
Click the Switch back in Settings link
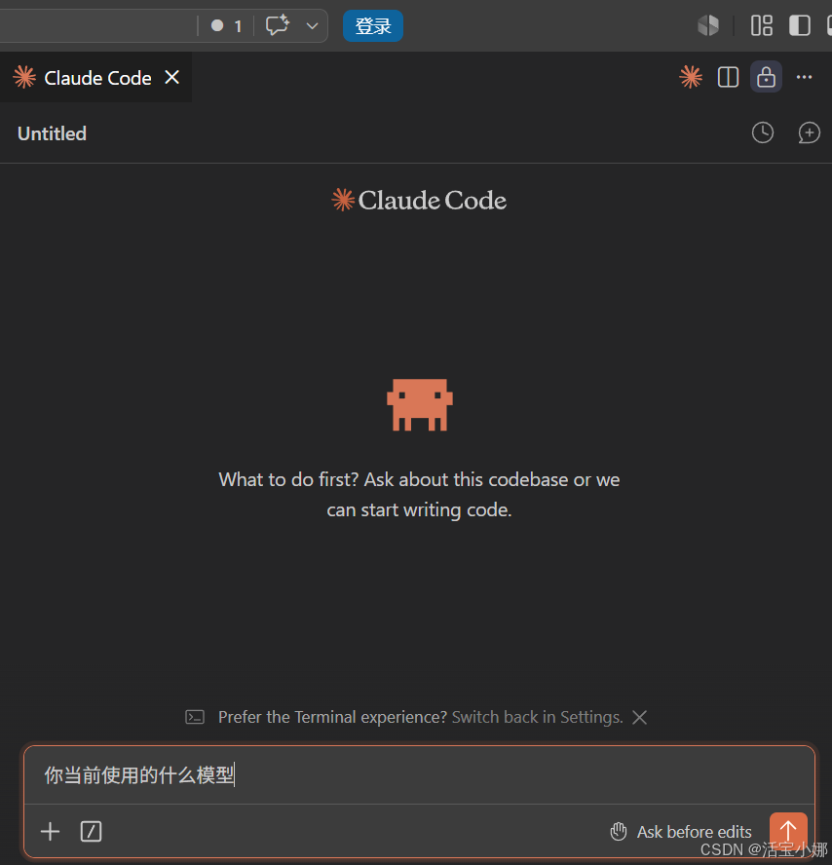point(537,717)
